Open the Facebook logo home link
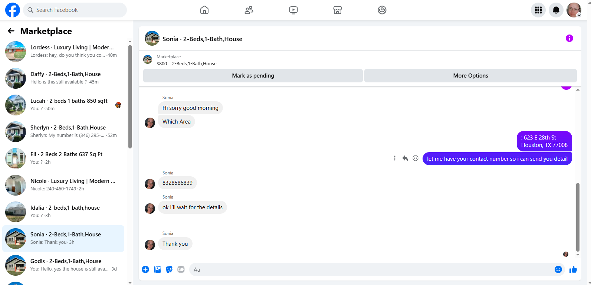The image size is (591, 285). tap(13, 10)
